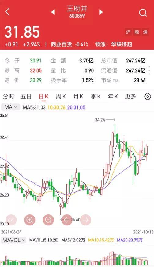Tap the 最高 value 32.05
This screenshot has width=154, height=267.
(36, 70)
